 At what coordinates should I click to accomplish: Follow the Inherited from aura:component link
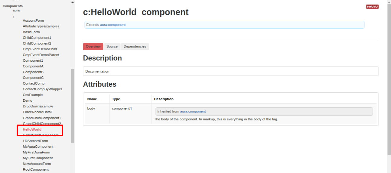[x=193, y=111]
